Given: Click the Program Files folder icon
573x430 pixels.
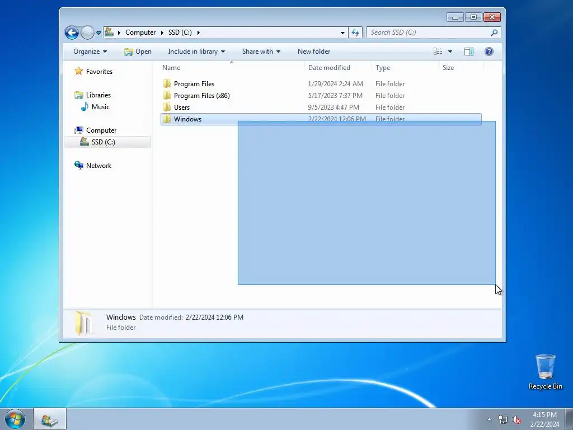Looking at the screenshot, I should (x=167, y=84).
